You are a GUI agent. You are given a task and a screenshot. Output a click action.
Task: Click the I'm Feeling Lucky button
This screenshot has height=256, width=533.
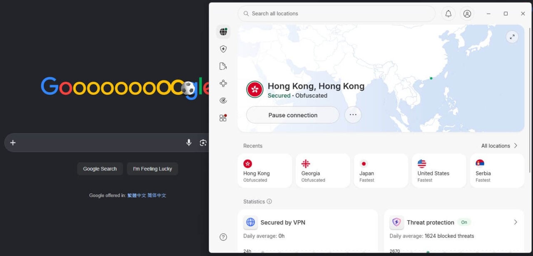click(152, 169)
